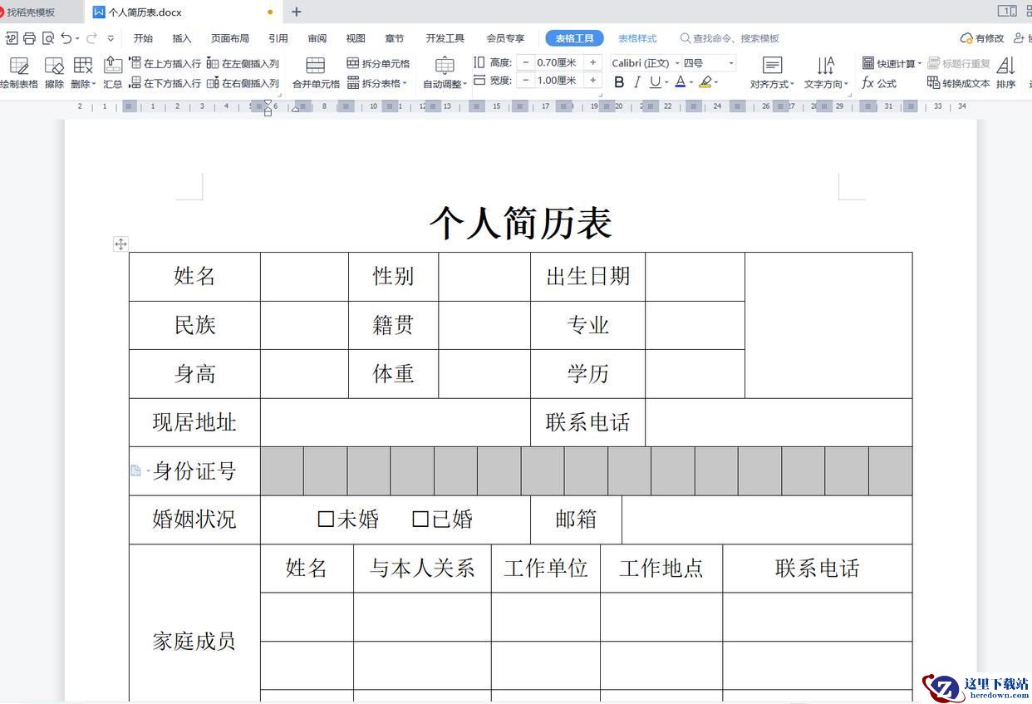Toggle italic formatting
Image resolution: width=1032 pixels, height=704 pixels.
point(637,82)
